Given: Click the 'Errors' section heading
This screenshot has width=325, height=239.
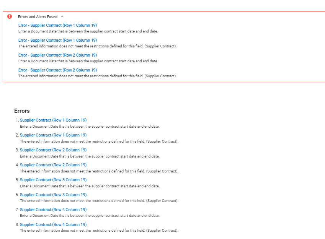Looking at the screenshot, I should (22, 111).
